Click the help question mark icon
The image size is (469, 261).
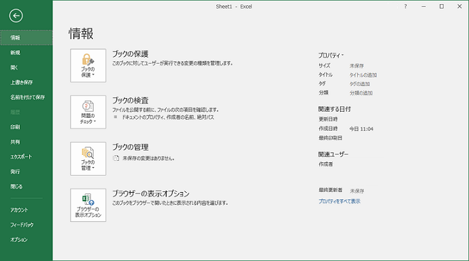(x=405, y=6)
